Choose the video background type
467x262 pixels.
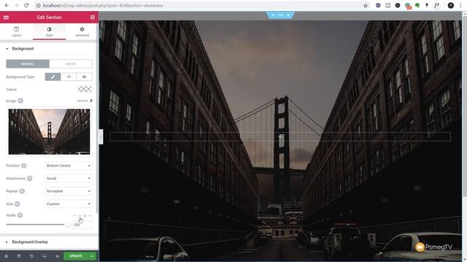pyautogui.click(x=85, y=77)
